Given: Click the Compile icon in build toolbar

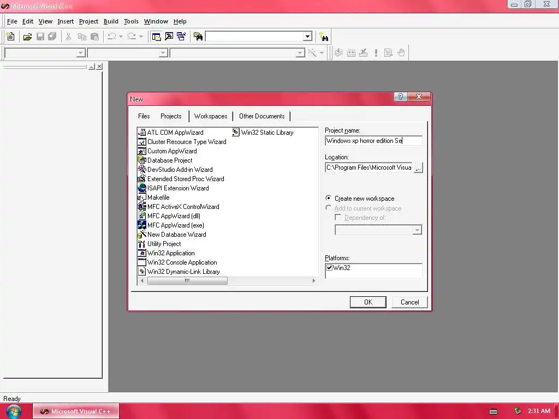Looking at the screenshot, I should (x=338, y=53).
